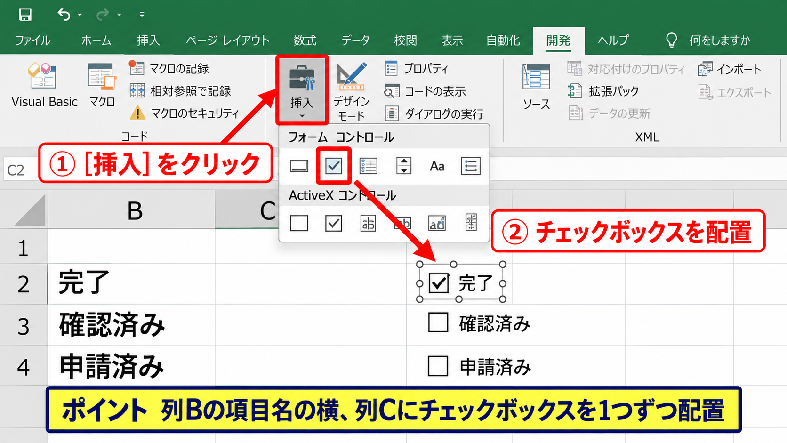Click the インポート XML import button
The width and height of the screenshot is (787, 443).
pos(730,69)
